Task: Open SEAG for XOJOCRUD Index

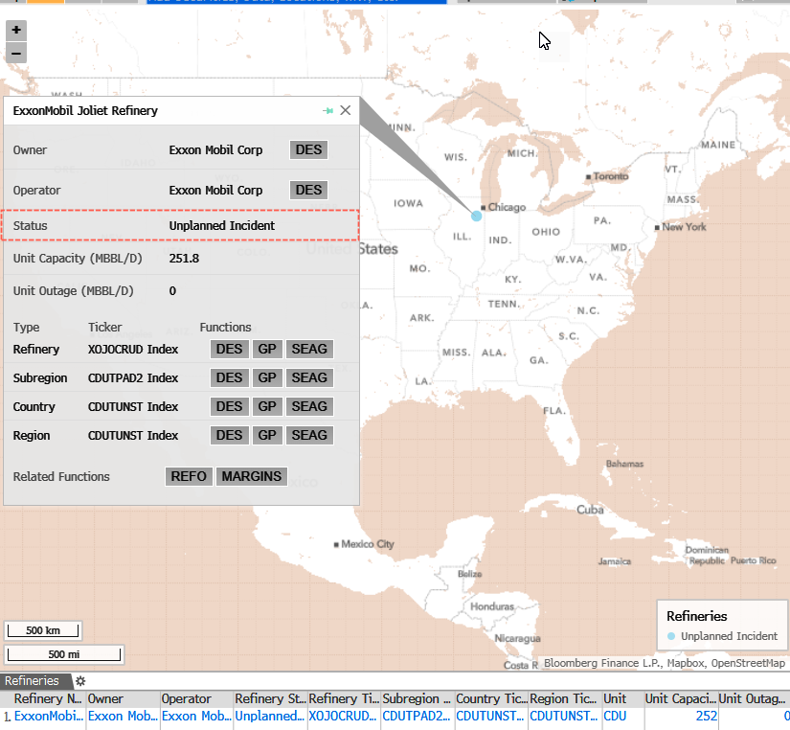Action: tap(309, 349)
